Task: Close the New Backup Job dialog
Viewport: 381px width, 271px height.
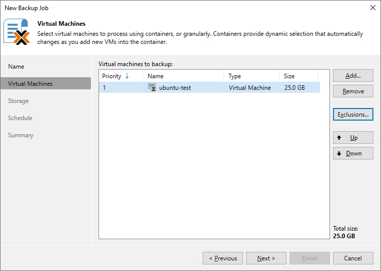Action: coord(372,8)
